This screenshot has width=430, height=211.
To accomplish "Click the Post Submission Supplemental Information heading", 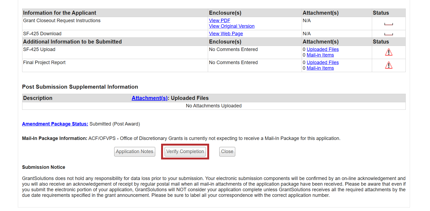I will point(80,87).
